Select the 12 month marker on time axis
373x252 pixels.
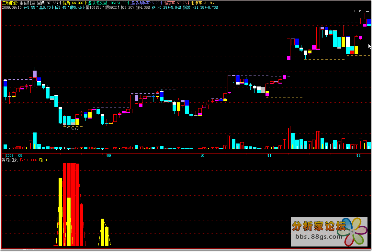click(358, 155)
